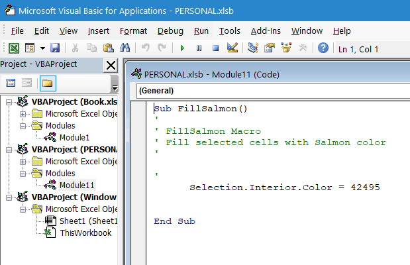Click the End Sub code line
This screenshot has width=410, height=265.
click(x=174, y=221)
